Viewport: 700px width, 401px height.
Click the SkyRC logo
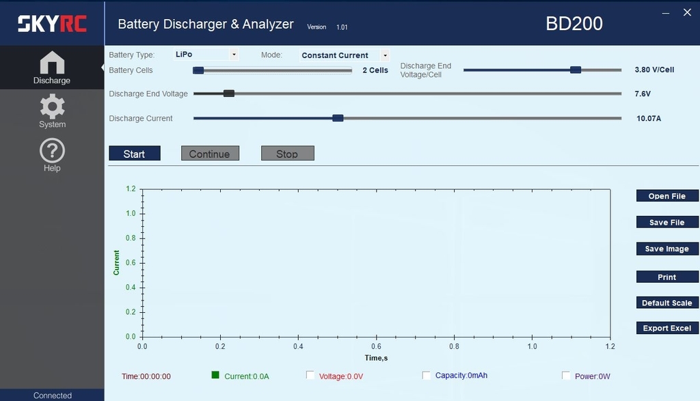tap(52, 24)
